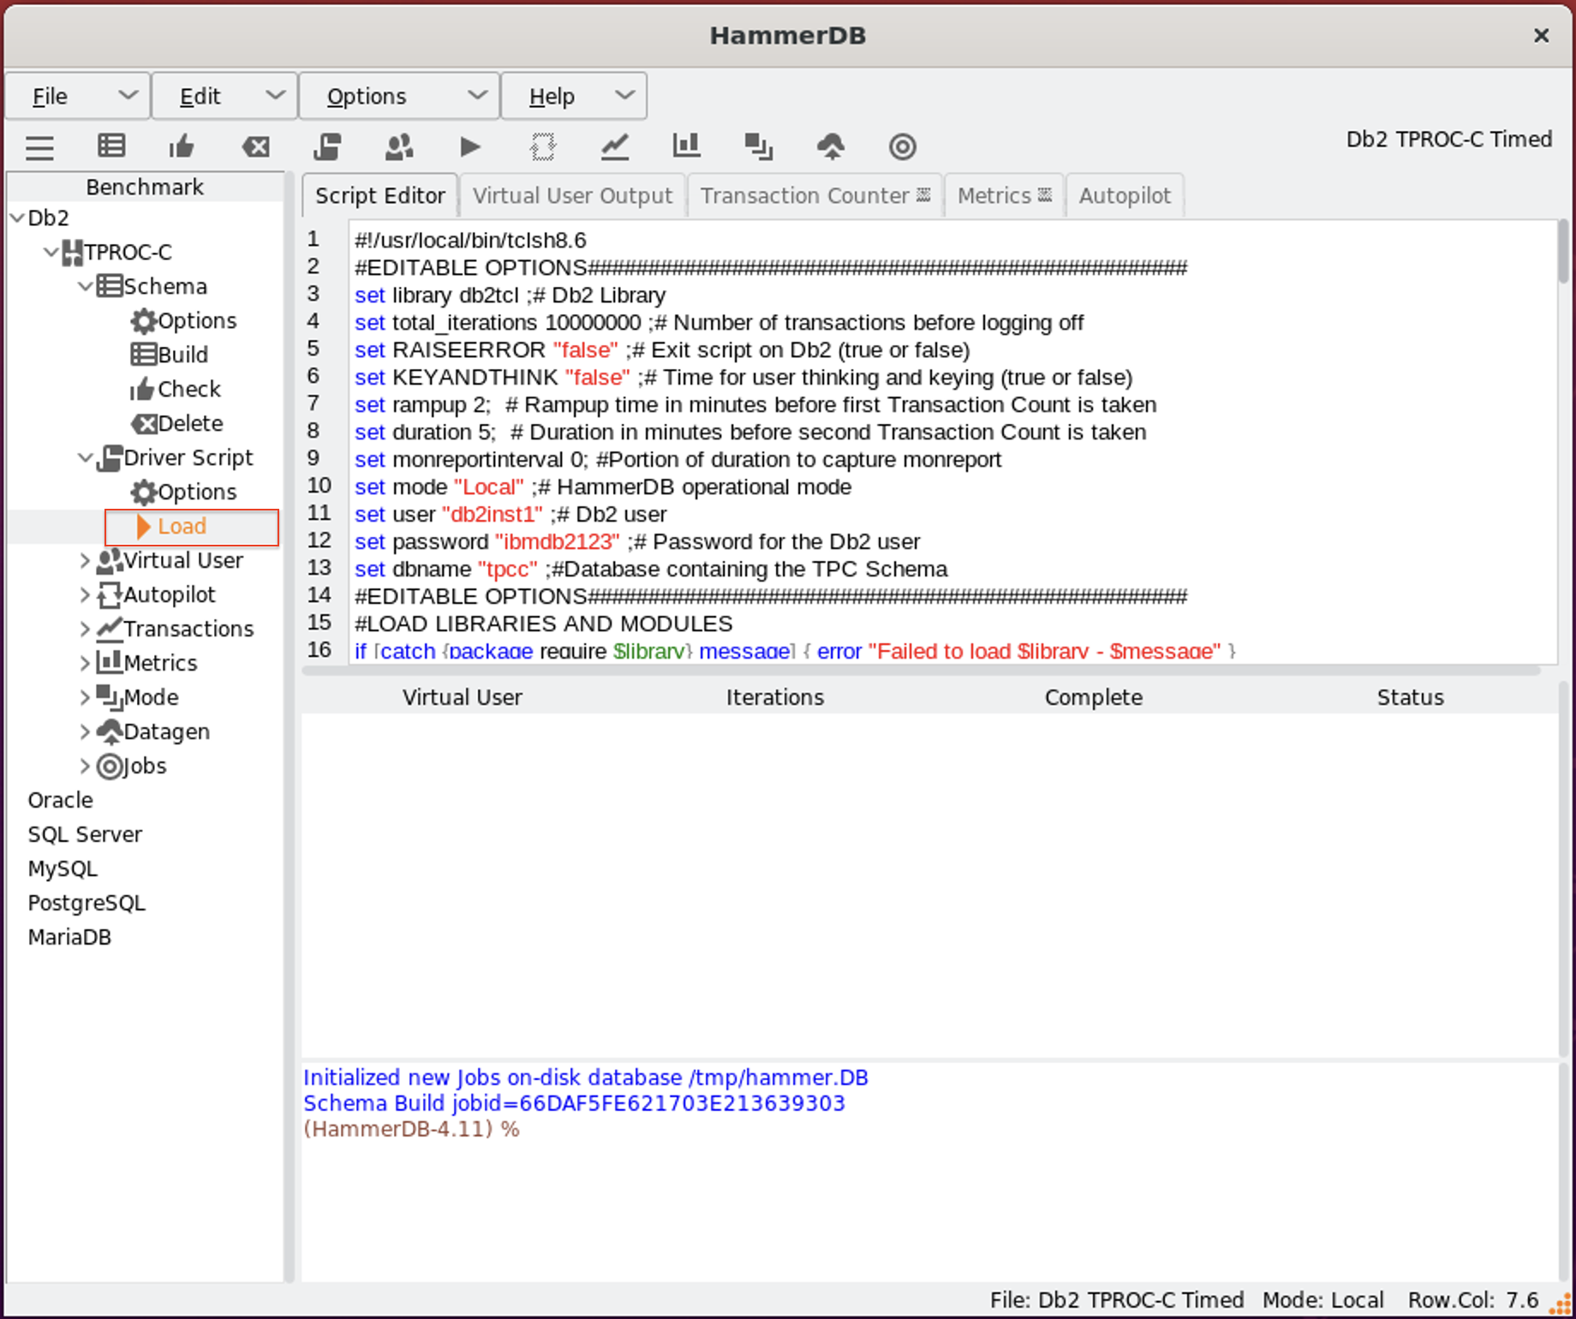Select PostgreSQL in the benchmark list
Image resolution: width=1576 pixels, height=1319 pixels.
pos(87,903)
